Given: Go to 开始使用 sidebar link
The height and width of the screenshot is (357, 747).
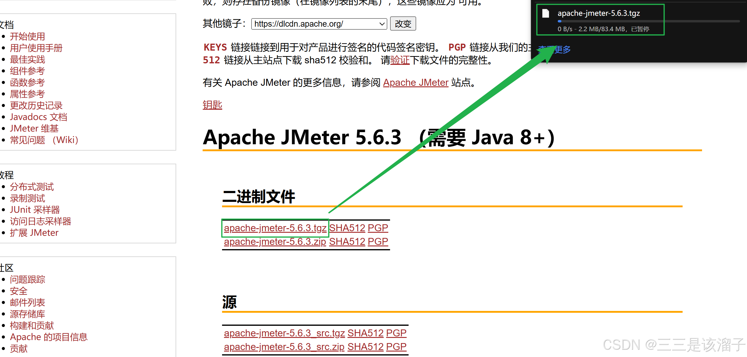Looking at the screenshot, I should tap(27, 36).
